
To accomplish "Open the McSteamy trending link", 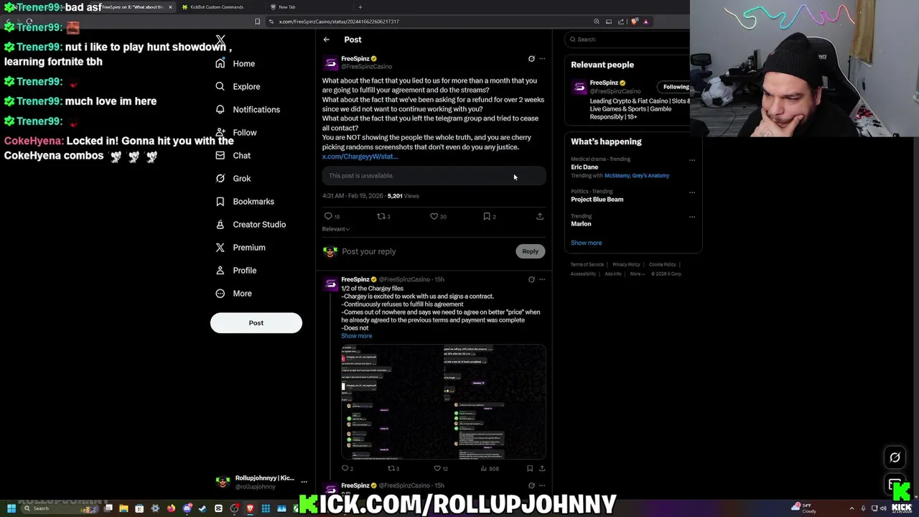I will [617, 176].
